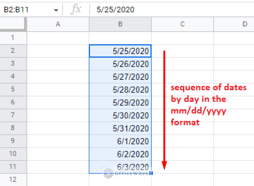Viewport: 254px width, 186px height.
Task: Select column A header
Action: (58, 24)
